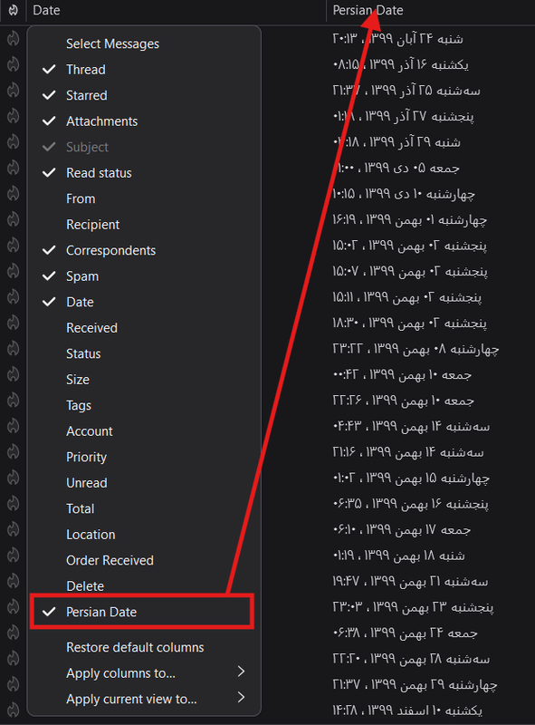Screen dimensions: 535x725
Task: Click spam flame icon on the bottom row
Action: point(13,710)
